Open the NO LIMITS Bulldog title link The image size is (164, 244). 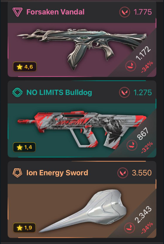pyautogui.click(x=59, y=92)
